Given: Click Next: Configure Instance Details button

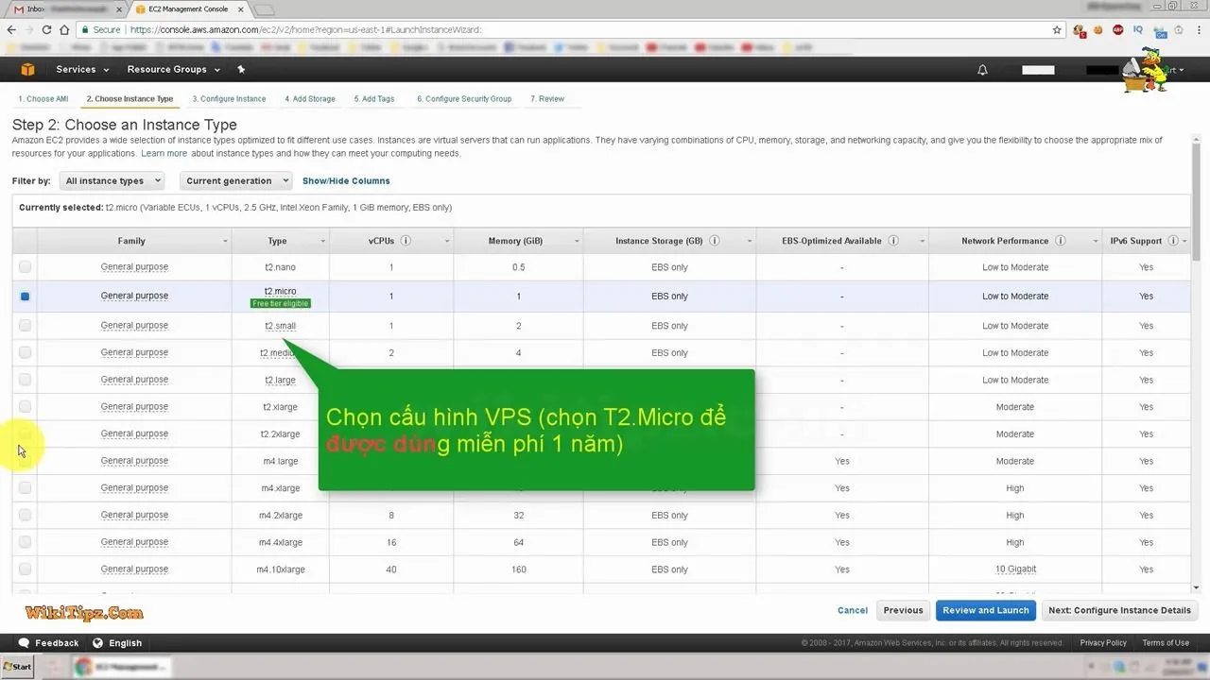Looking at the screenshot, I should pyautogui.click(x=1119, y=610).
